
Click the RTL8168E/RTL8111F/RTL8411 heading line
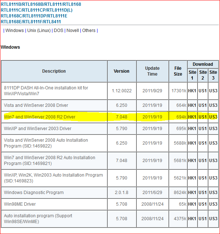[31, 22]
